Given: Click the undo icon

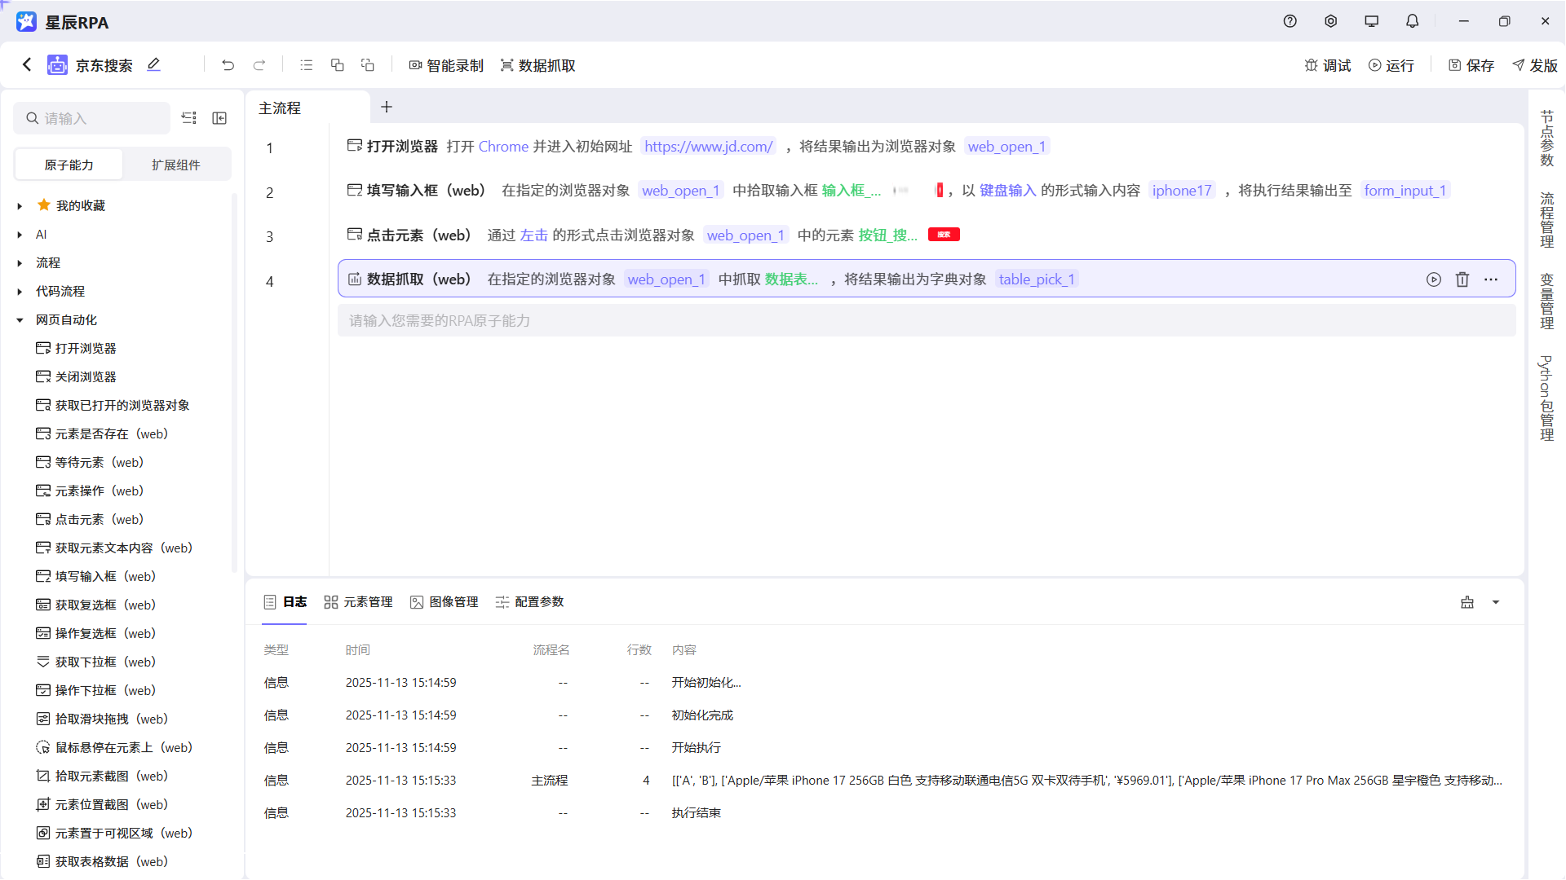Looking at the screenshot, I should [228, 65].
